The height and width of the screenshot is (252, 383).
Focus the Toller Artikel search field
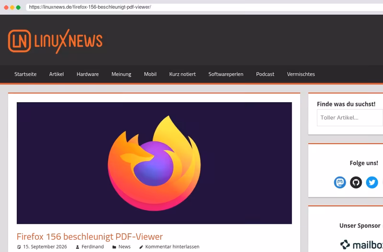pos(350,117)
